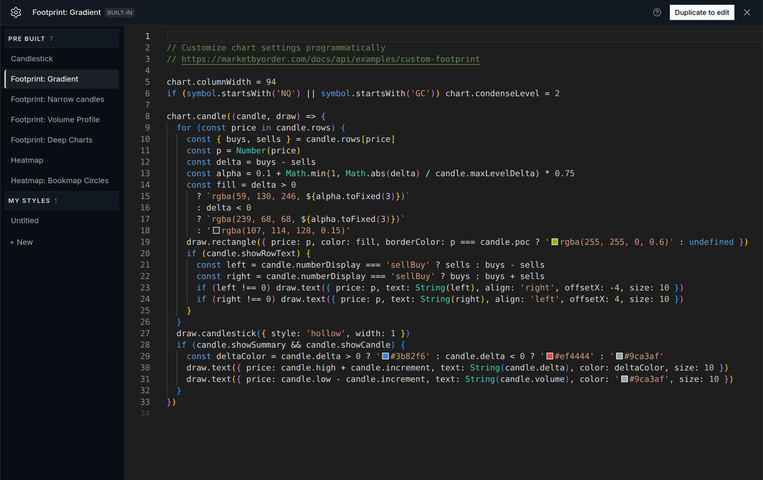Click the BUILT-IN badge in the title

coord(120,13)
